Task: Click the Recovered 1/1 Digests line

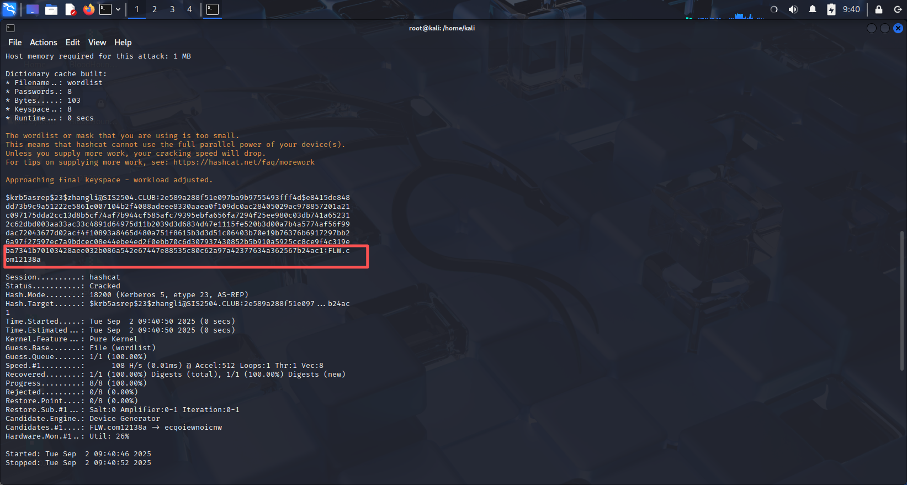Action: point(176,375)
